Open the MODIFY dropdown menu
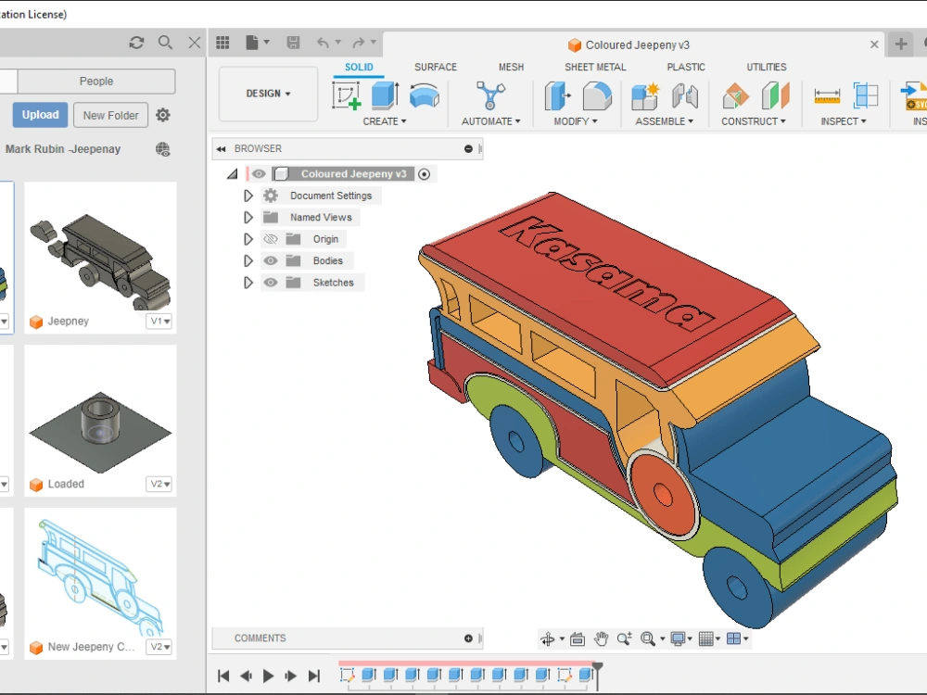927x695 pixels. pyautogui.click(x=576, y=121)
